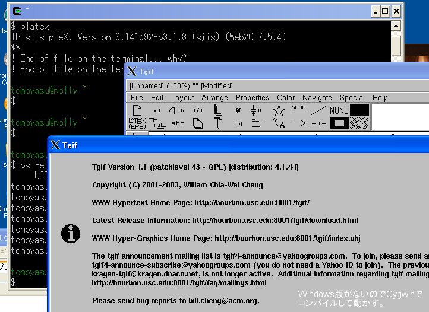Click the x1 zoom indicator in Tgif
The image size is (429, 312).
157,110
